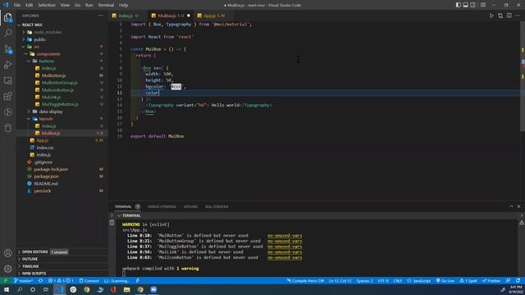Click the Open Changes icon in editor toolbar
525x295 pixels.
(500, 16)
